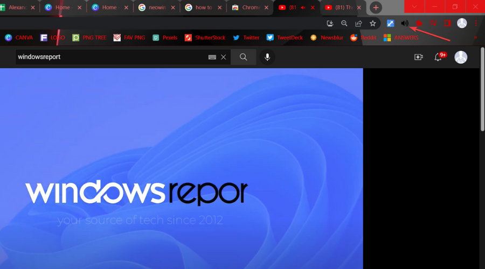This screenshot has width=485, height=269.
Task: Toggle mute icon on the YouTube tab
Action: 303,8
